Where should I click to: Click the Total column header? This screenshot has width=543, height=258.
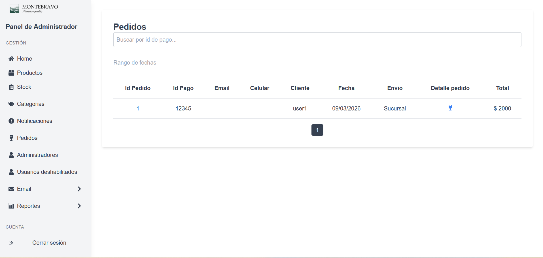click(502, 88)
